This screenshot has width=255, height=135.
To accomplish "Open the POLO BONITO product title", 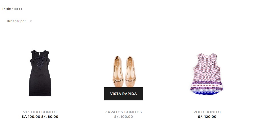I will point(207,112).
